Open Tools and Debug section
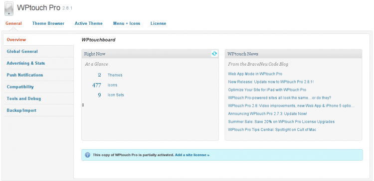The height and width of the screenshot is (181, 374). 38,98
